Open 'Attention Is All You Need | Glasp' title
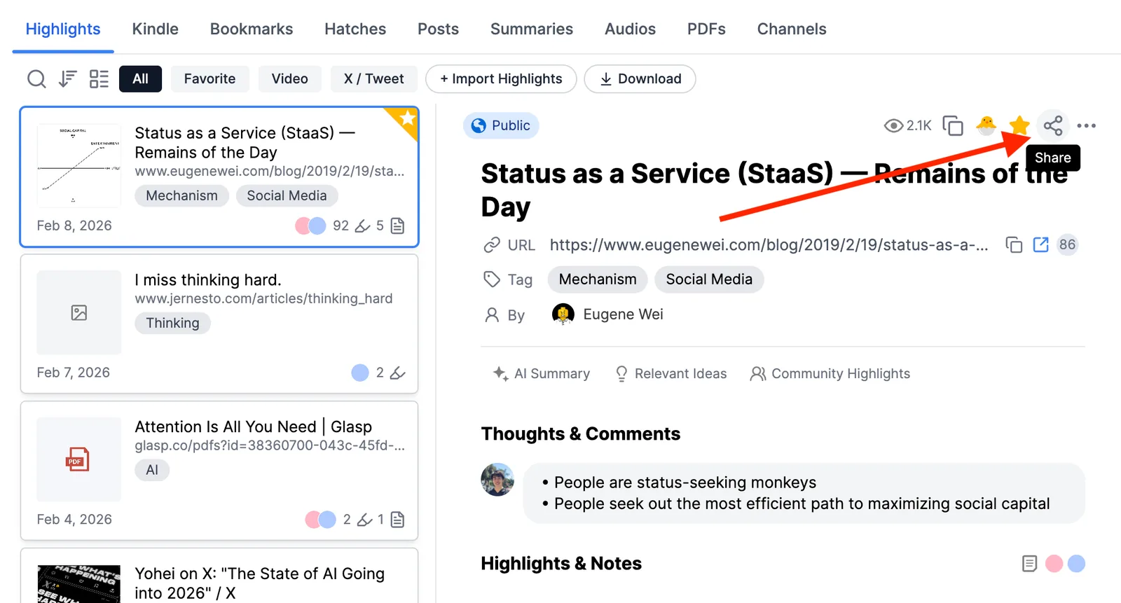Viewport: 1121px width, 603px height. 254,427
